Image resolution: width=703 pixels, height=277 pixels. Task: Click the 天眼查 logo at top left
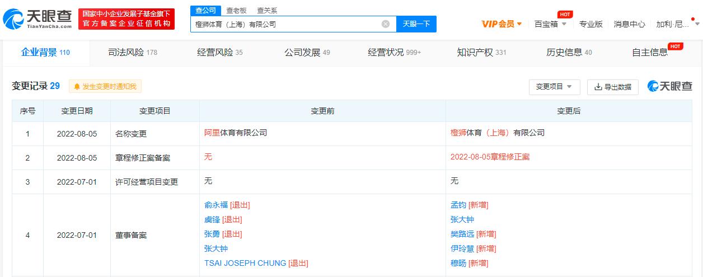[x=37, y=19]
